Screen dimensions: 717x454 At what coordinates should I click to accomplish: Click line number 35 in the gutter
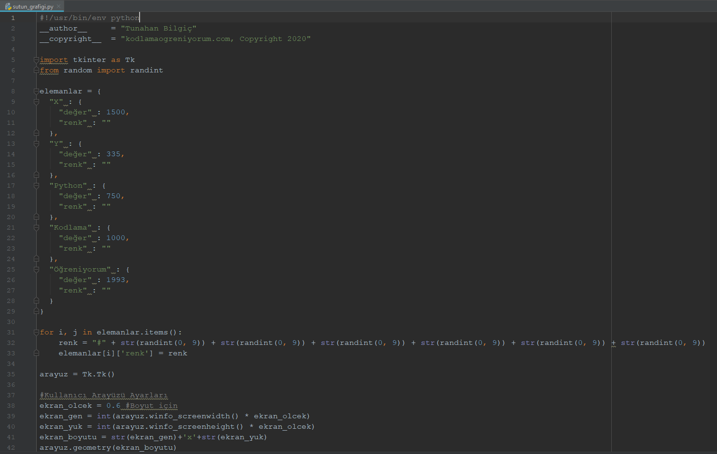(x=11, y=374)
